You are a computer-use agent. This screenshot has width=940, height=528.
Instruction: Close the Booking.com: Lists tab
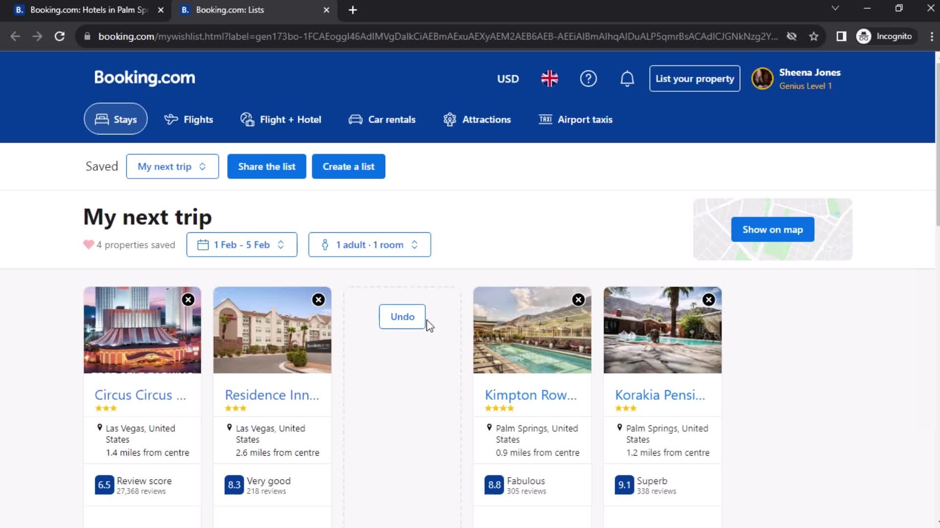(x=327, y=10)
